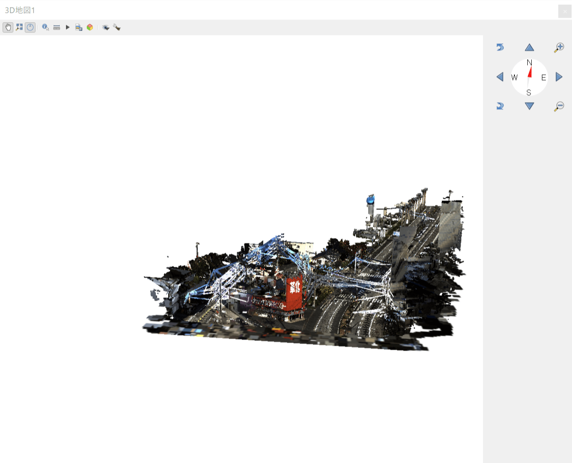Select the camera control hand tool
572x463 pixels.
(8, 27)
